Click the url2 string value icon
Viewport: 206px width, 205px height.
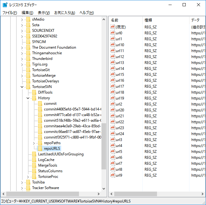(x=112, y=104)
